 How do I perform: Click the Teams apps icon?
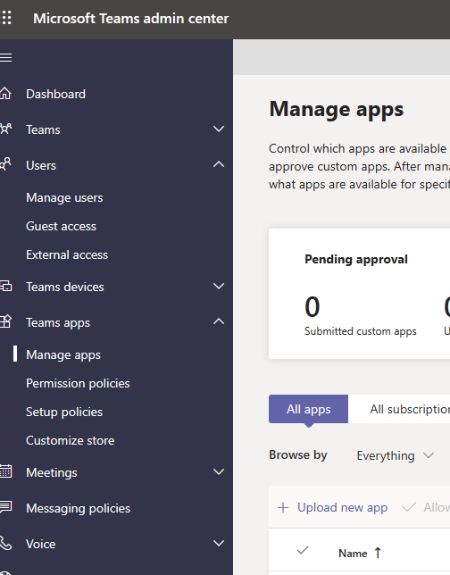pyautogui.click(x=5, y=321)
